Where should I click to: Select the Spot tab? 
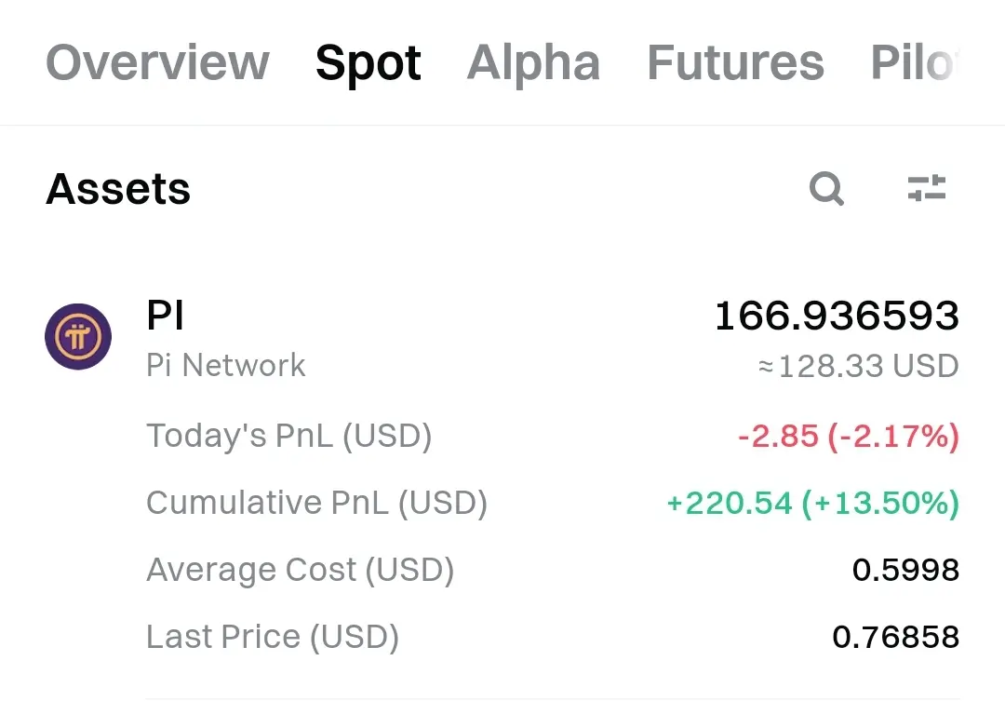[368, 64]
